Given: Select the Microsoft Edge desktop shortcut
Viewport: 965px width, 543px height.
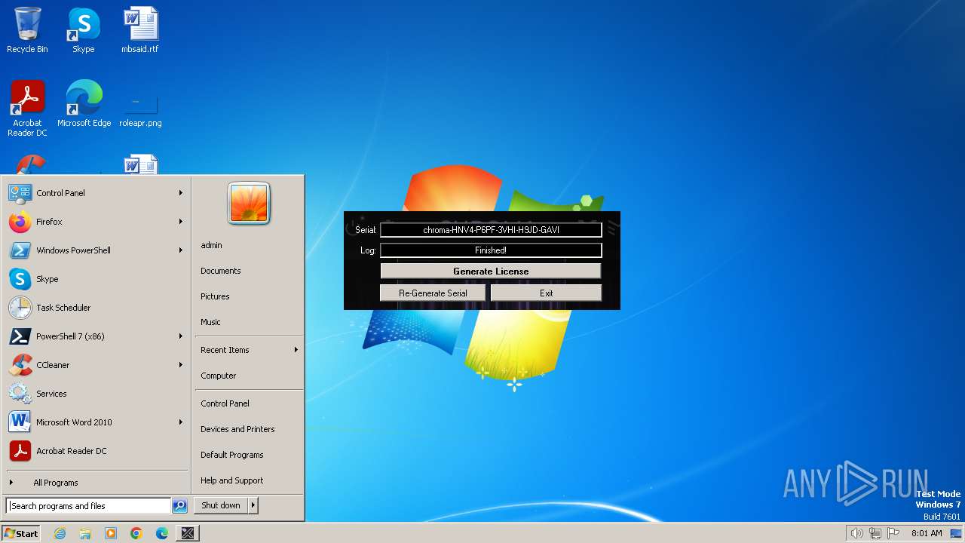Looking at the screenshot, I should coord(84,104).
